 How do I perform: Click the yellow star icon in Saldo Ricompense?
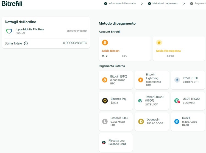click(x=159, y=43)
